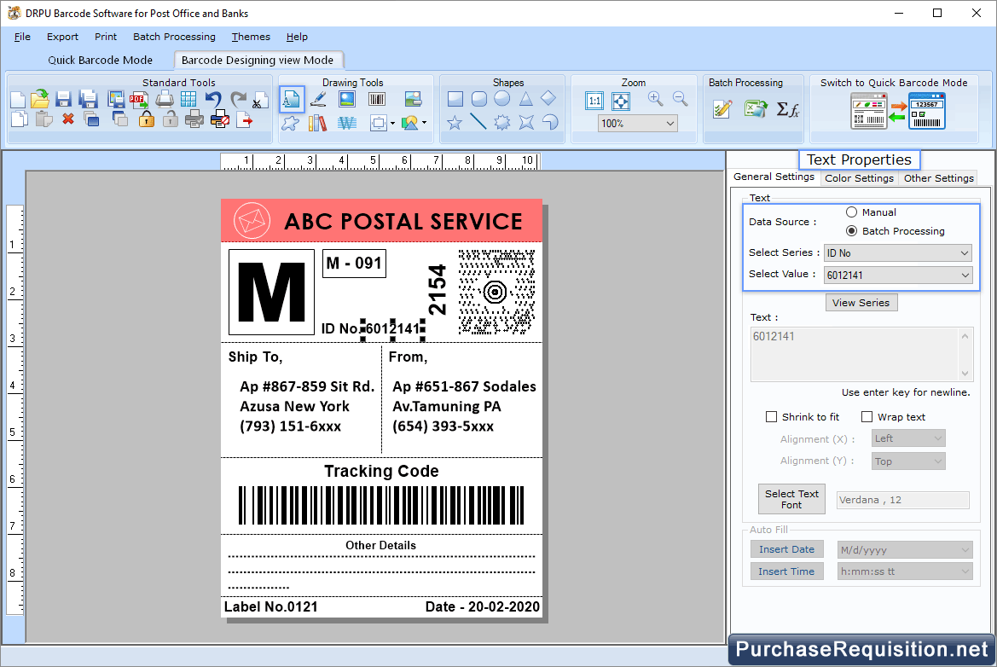Enable the Wrap text checkbox

867,417
